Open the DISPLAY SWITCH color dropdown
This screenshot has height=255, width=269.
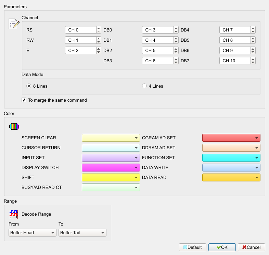(x=111, y=167)
